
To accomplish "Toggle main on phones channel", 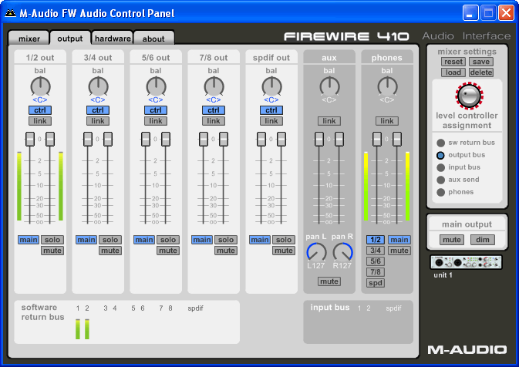I will tap(399, 240).
